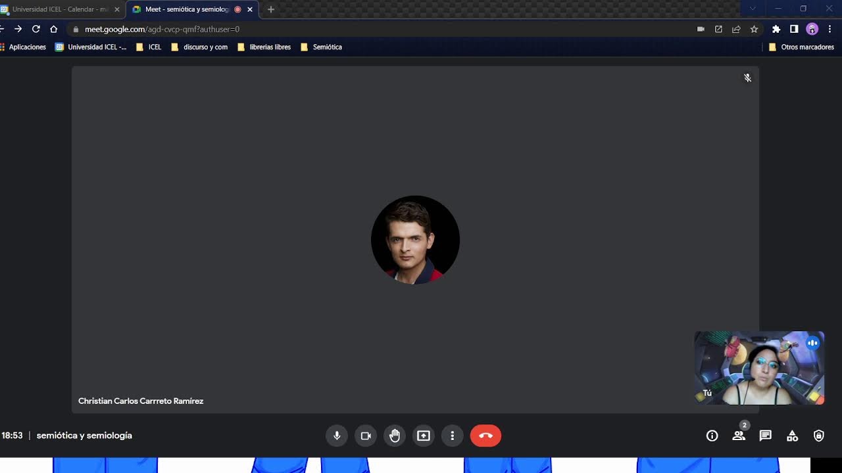Toggle the camera in the call controls
The width and height of the screenshot is (842, 473).
tap(366, 436)
